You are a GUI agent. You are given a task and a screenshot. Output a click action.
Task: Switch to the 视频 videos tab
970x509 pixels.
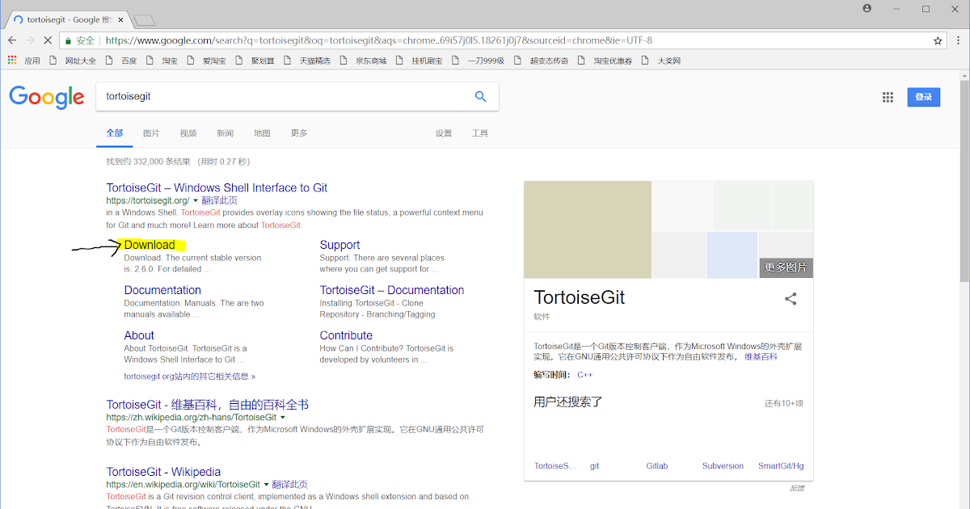pos(188,133)
